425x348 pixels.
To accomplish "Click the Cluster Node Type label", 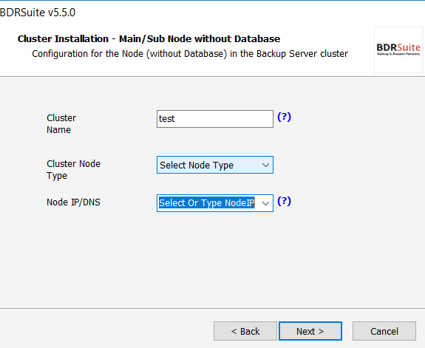I will point(73,170).
